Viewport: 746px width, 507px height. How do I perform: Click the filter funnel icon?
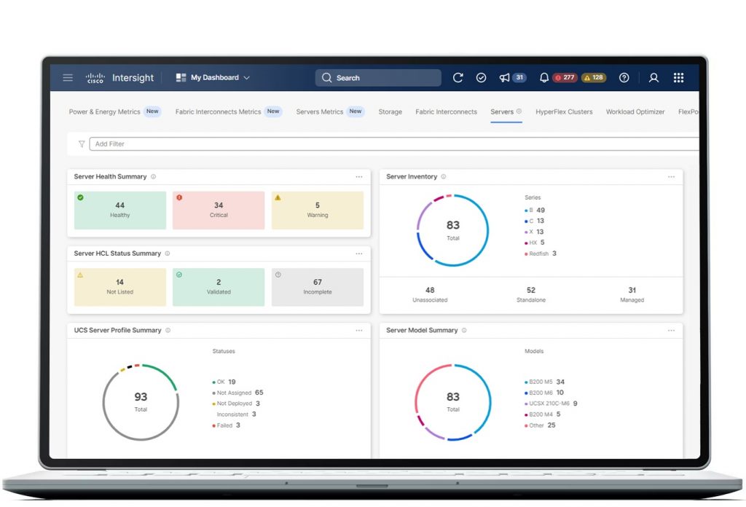[82, 144]
